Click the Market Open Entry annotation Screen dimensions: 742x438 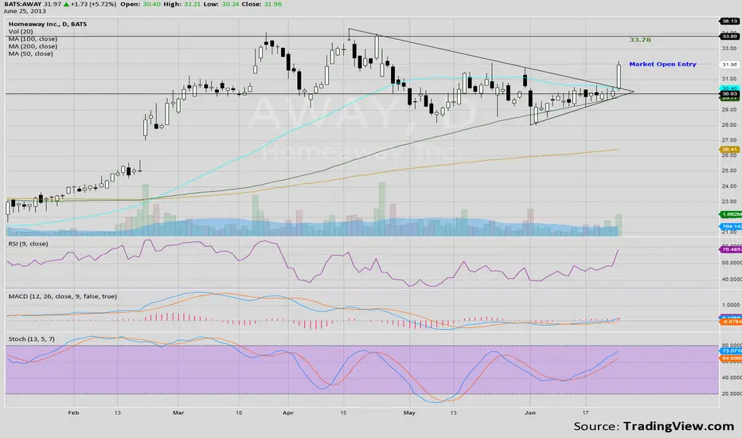tap(662, 64)
